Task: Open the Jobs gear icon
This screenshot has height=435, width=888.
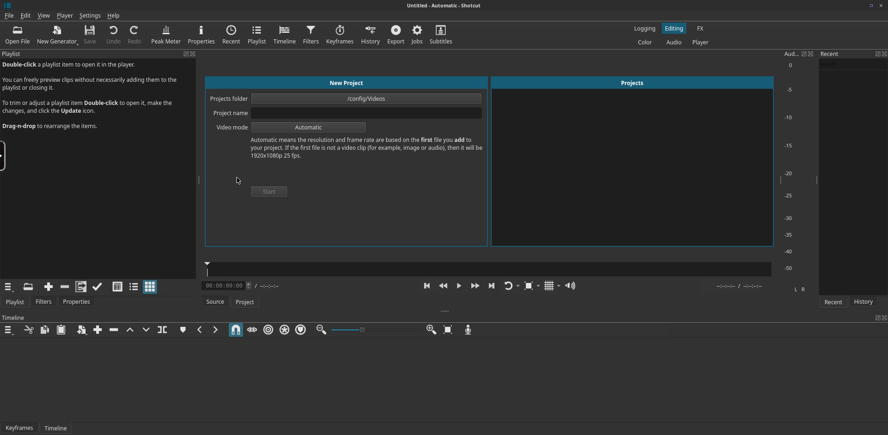Action: tap(417, 35)
